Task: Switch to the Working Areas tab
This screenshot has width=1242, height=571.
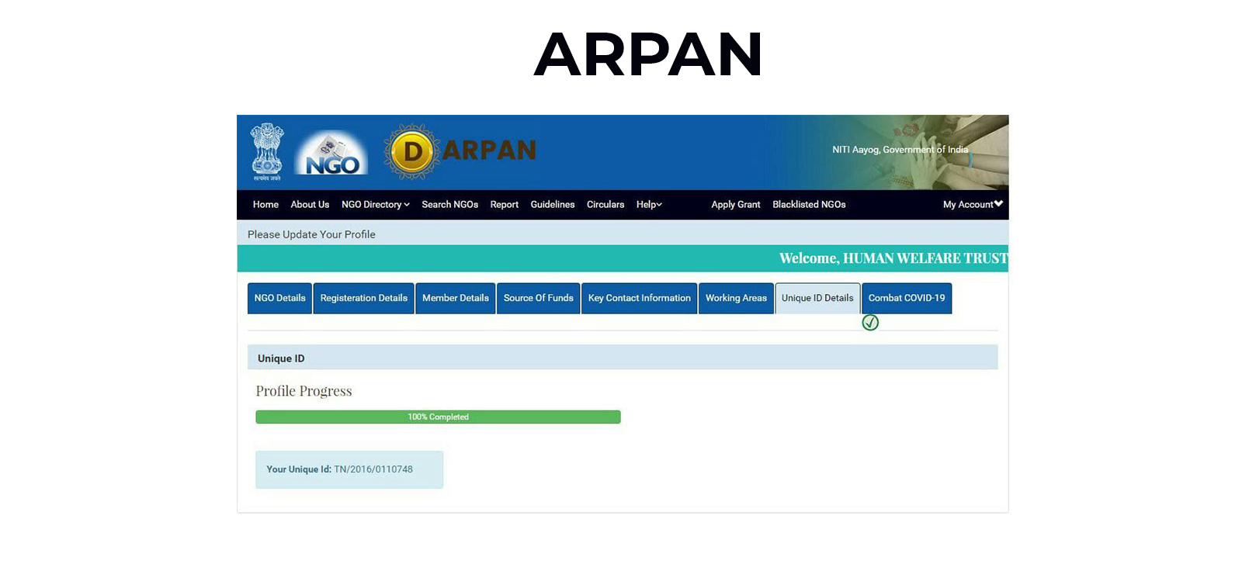Action: pos(736,298)
